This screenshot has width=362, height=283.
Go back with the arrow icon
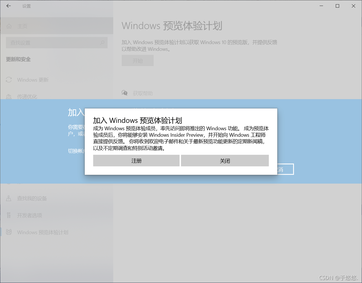coord(9,6)
